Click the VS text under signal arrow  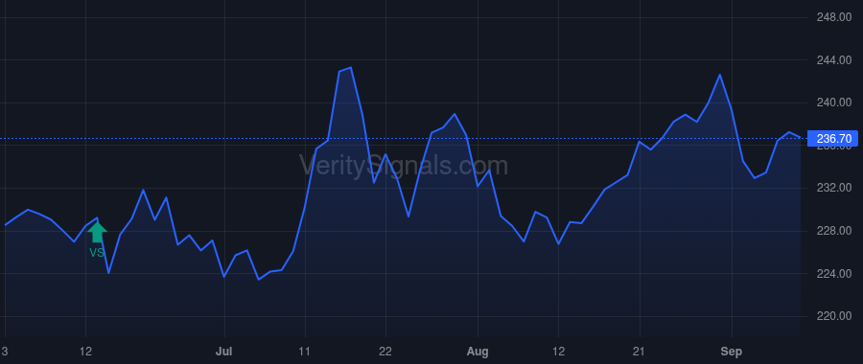97,253
